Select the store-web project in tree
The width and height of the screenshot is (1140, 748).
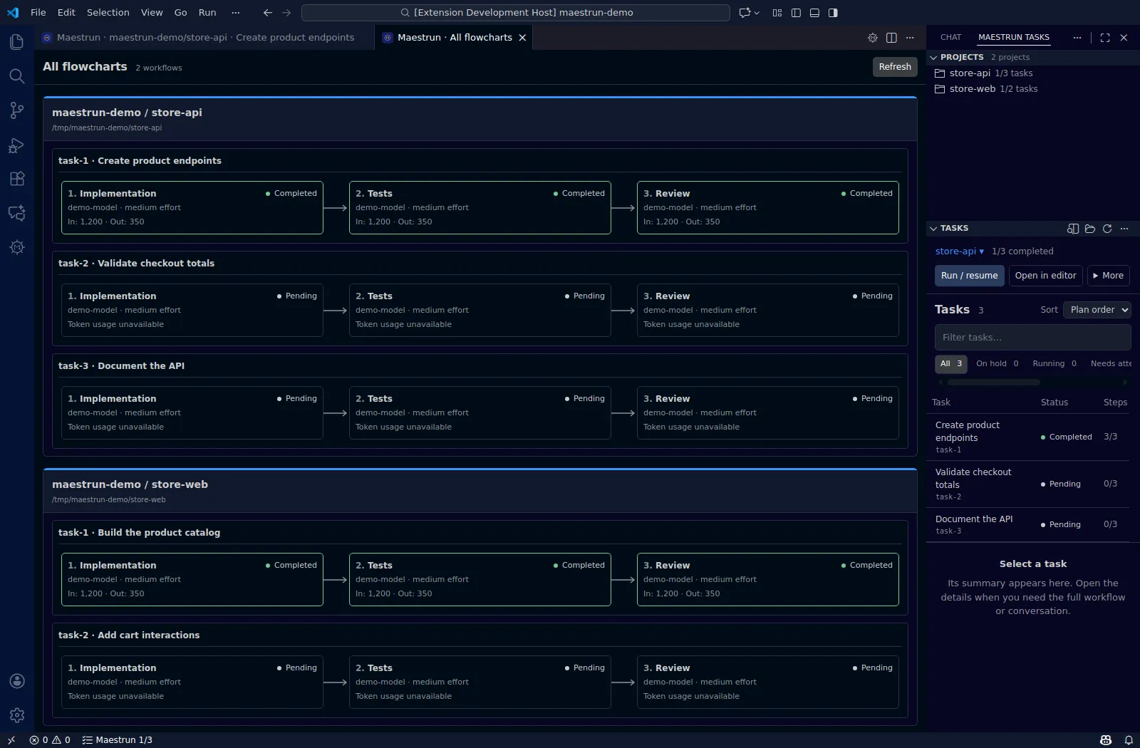coord(1033,89)
